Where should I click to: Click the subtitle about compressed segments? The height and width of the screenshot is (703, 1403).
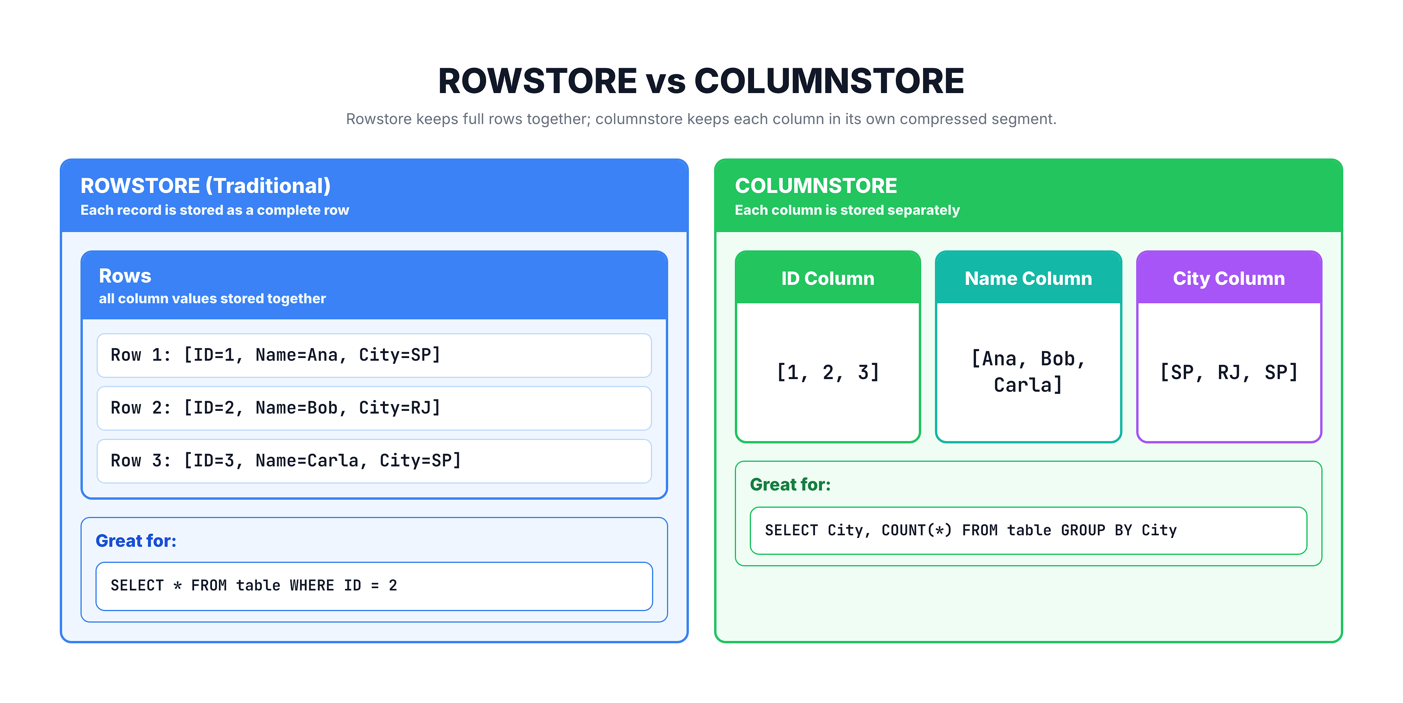pos(701,119)
